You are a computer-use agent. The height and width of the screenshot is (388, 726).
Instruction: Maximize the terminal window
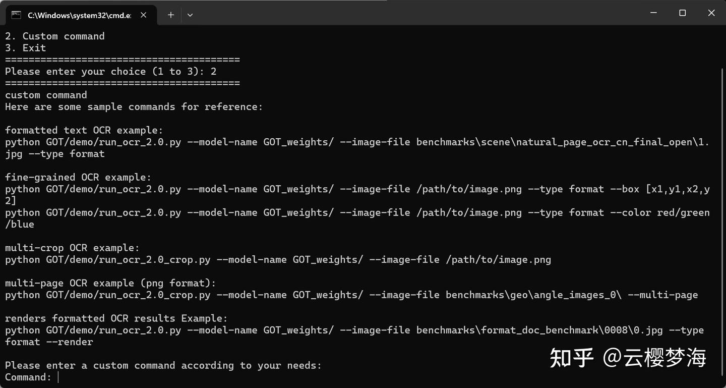click(x=683, y=13)
